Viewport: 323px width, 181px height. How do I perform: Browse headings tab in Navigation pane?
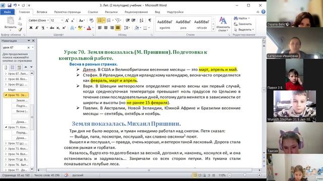pos(6,67)
